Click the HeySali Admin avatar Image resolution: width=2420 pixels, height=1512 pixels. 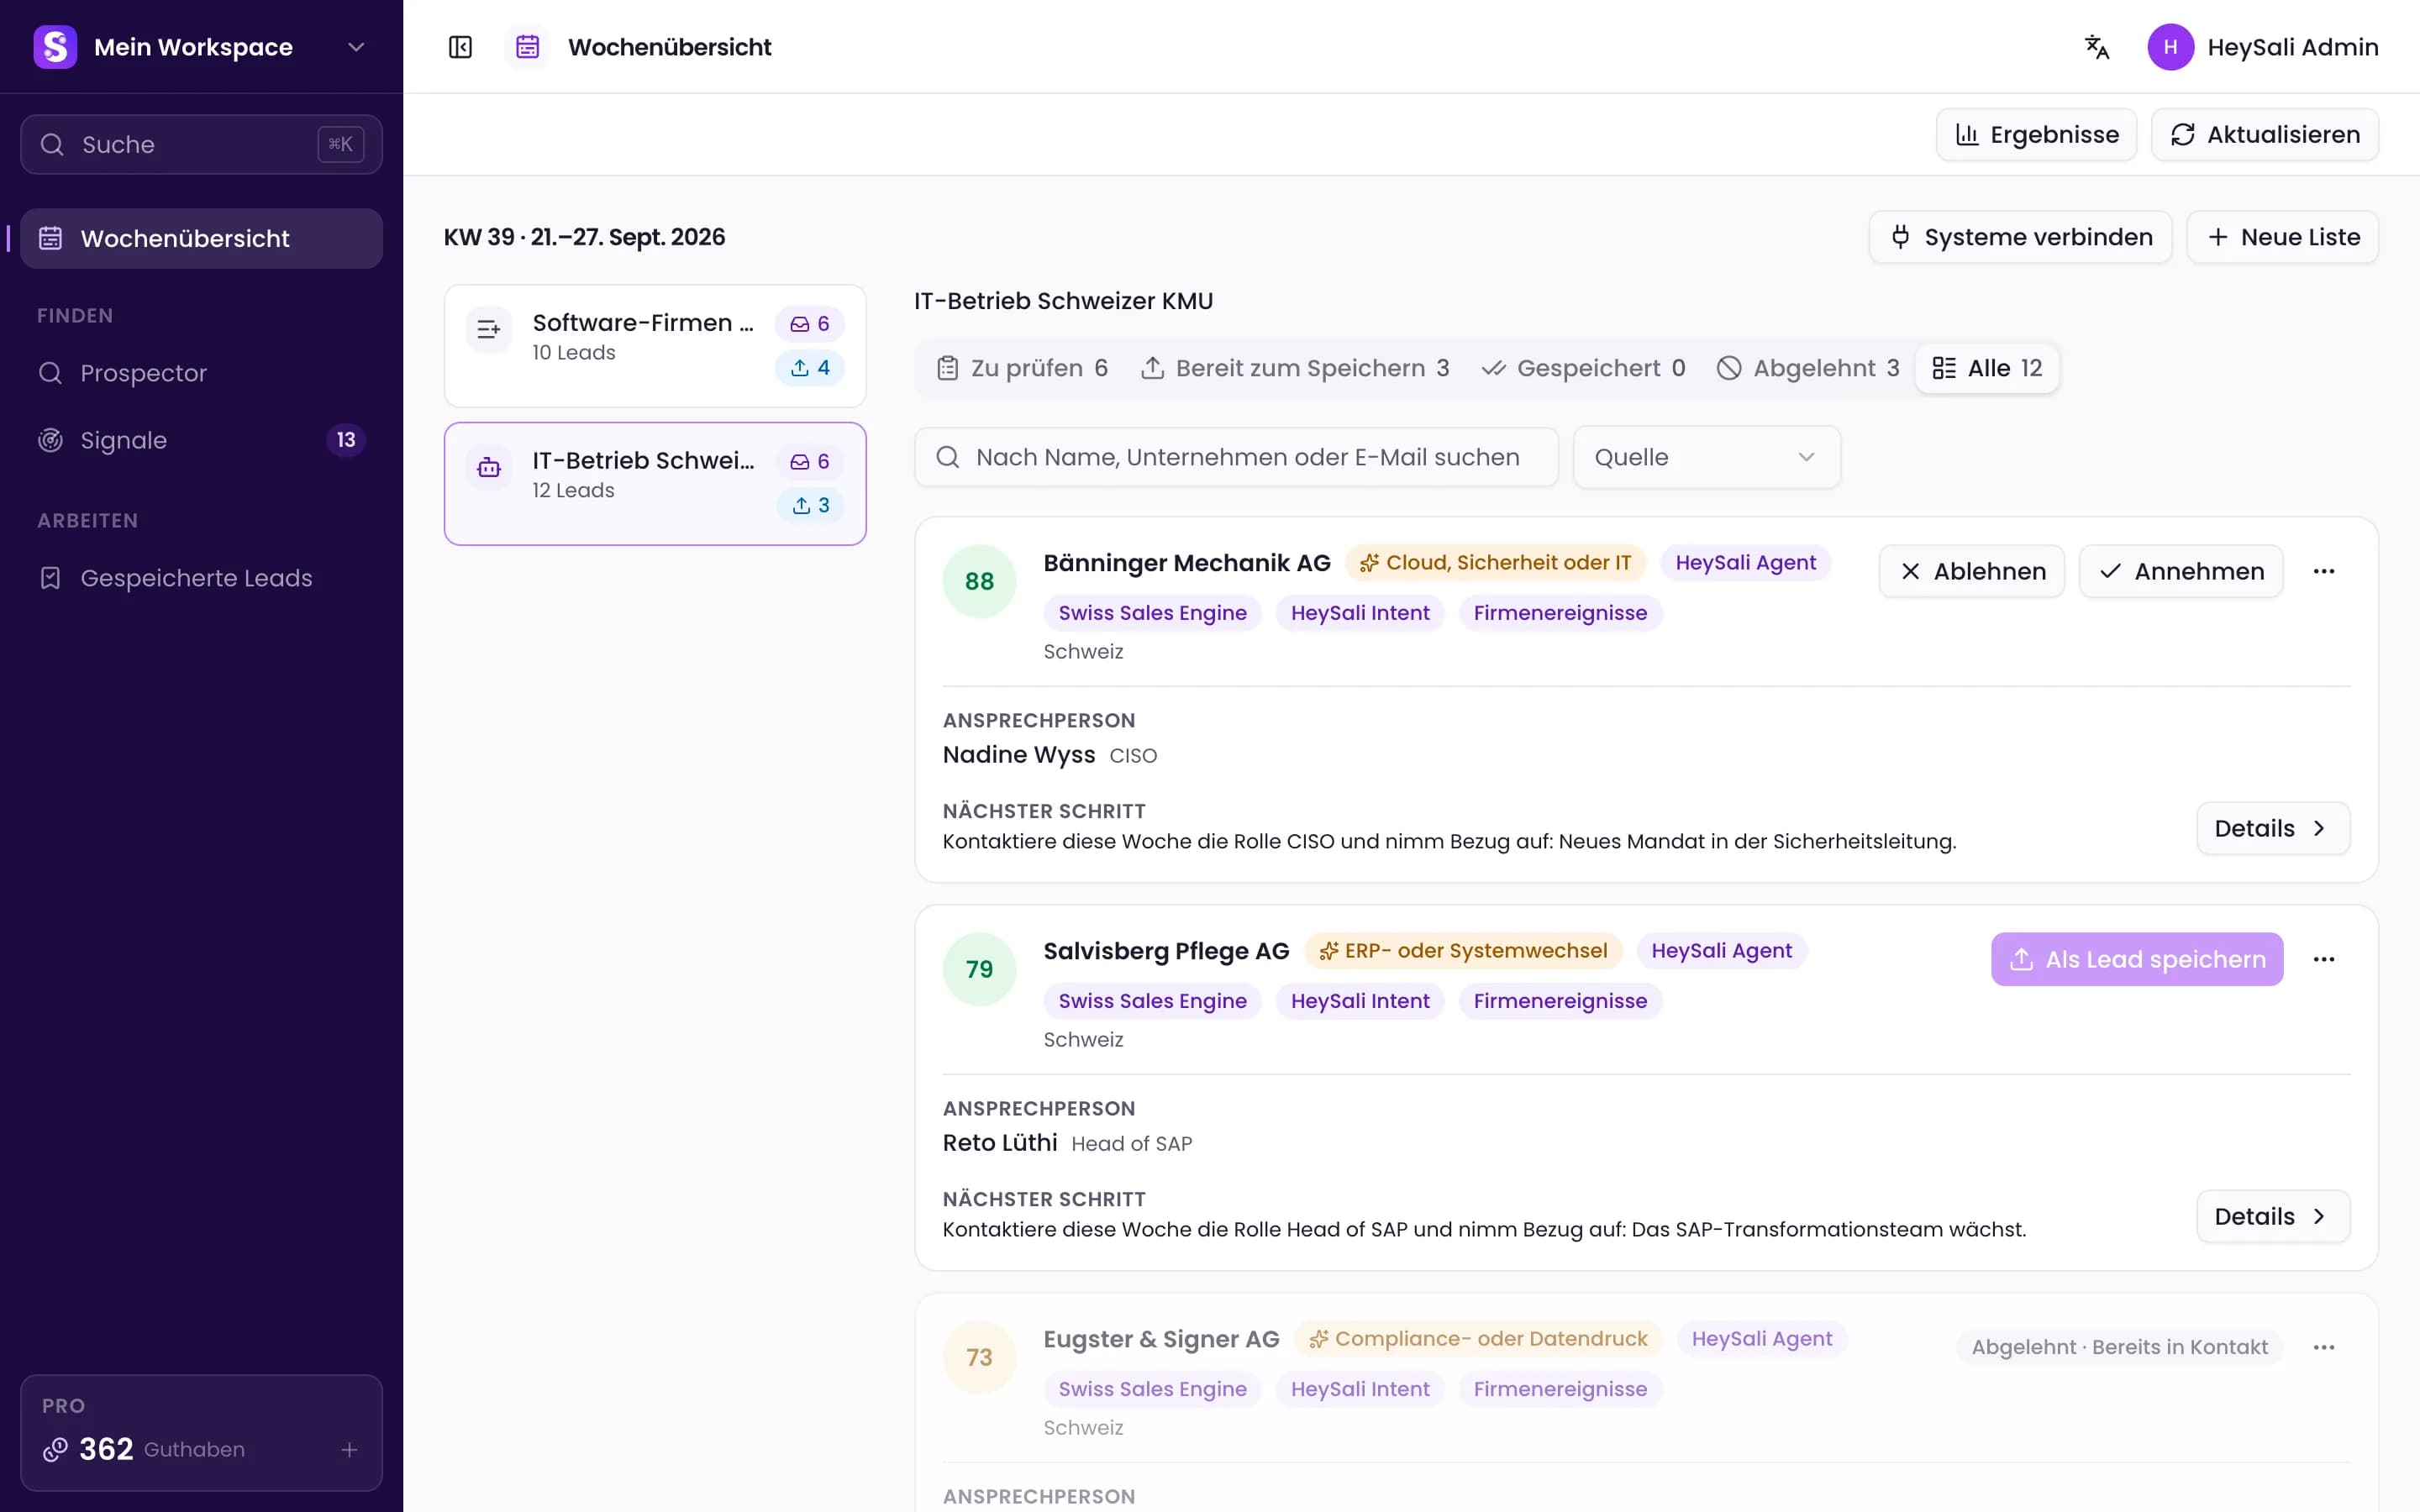pos(2170,47)
